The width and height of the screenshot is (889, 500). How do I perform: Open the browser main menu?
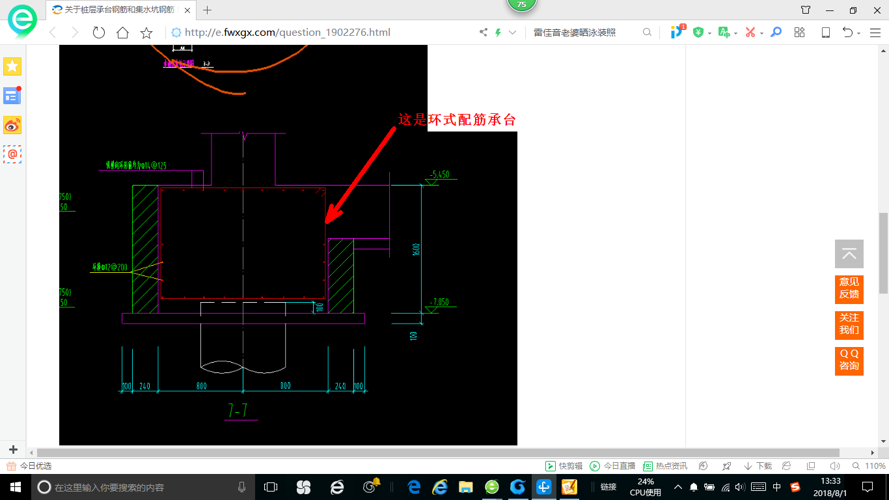point(876,32)
